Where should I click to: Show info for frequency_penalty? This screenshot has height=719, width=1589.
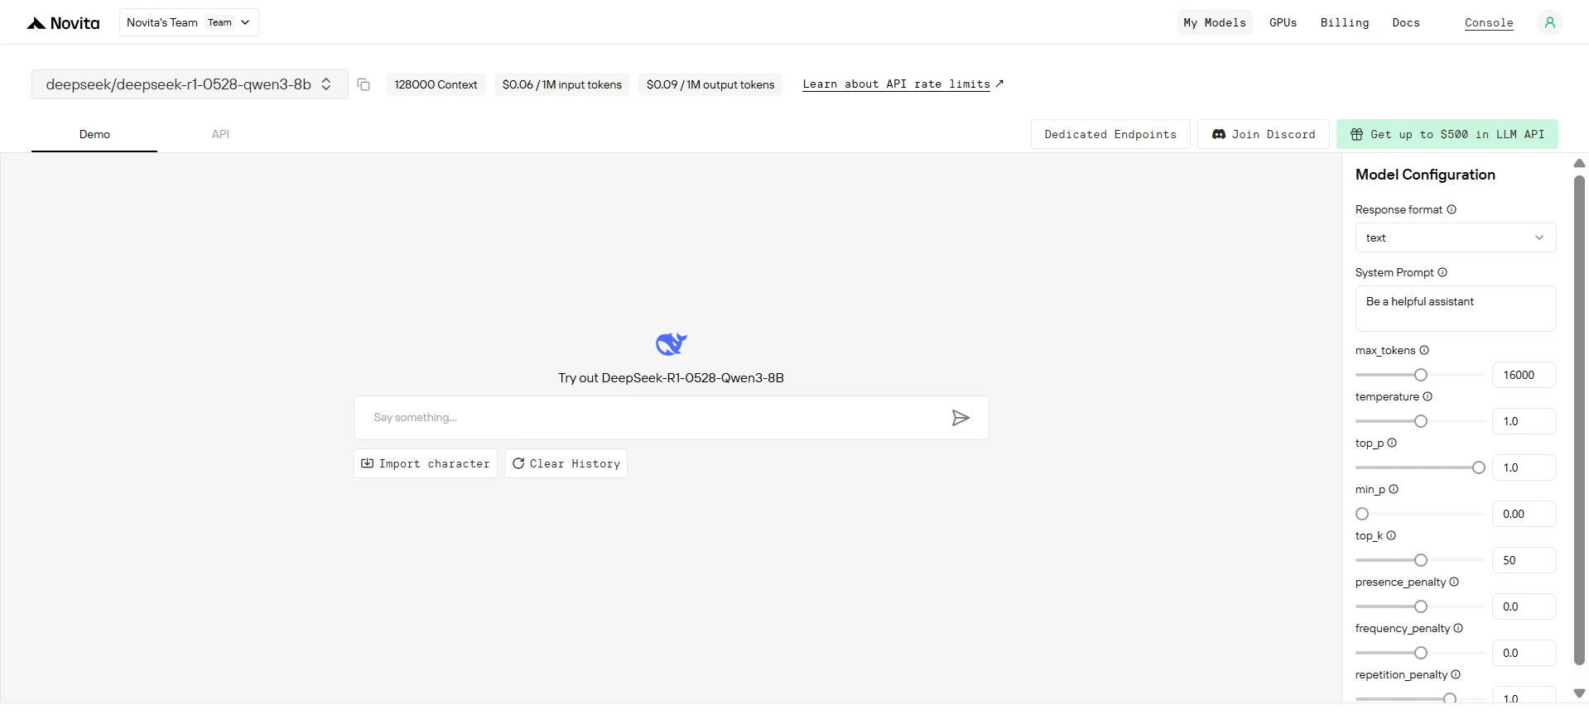tap(1458, 628)
